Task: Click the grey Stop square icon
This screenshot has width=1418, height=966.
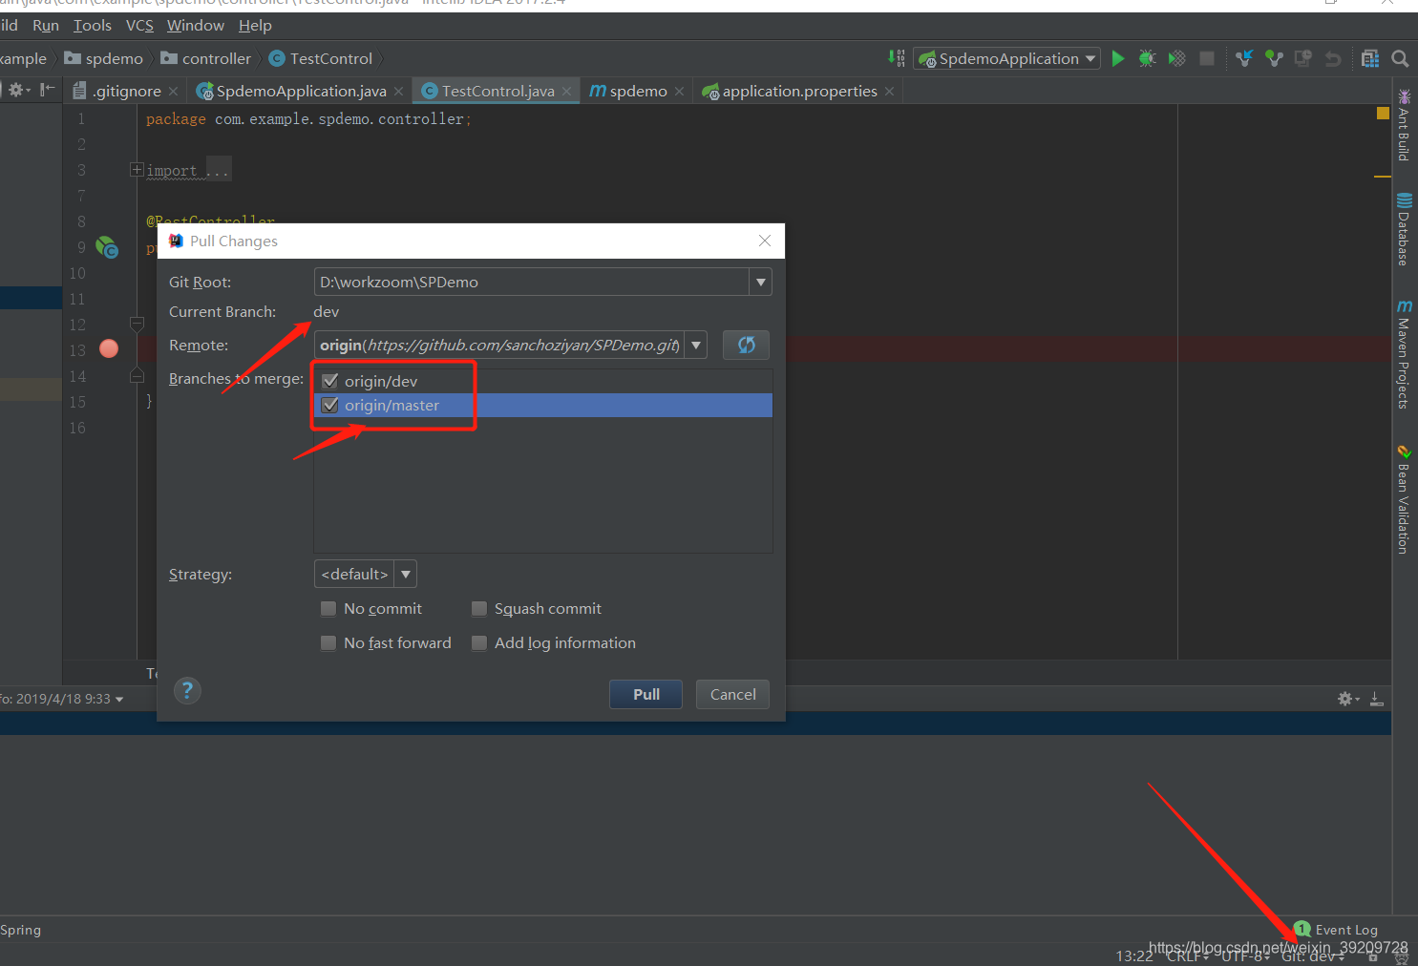Action: tap(1207, 58)
